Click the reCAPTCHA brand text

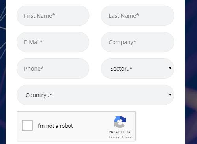(x=120, y=132)
